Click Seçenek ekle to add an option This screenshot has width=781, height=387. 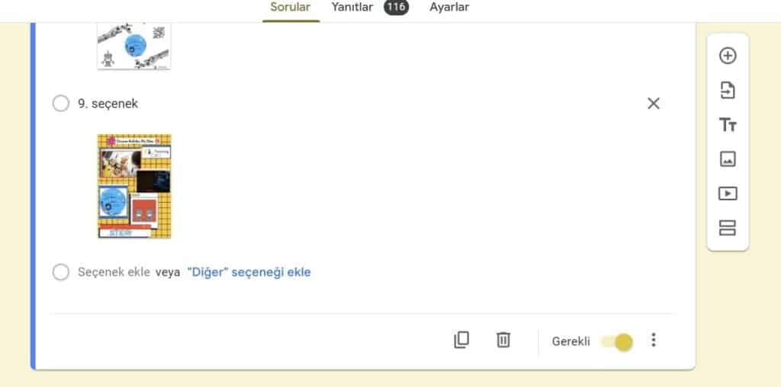[x=114, y=272]
